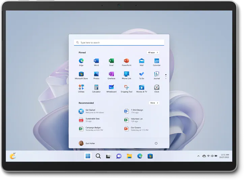The height and width of the screenshot is (180, 244).
Task: Open Our Oceans presentation
Action: tap(136, 129)
